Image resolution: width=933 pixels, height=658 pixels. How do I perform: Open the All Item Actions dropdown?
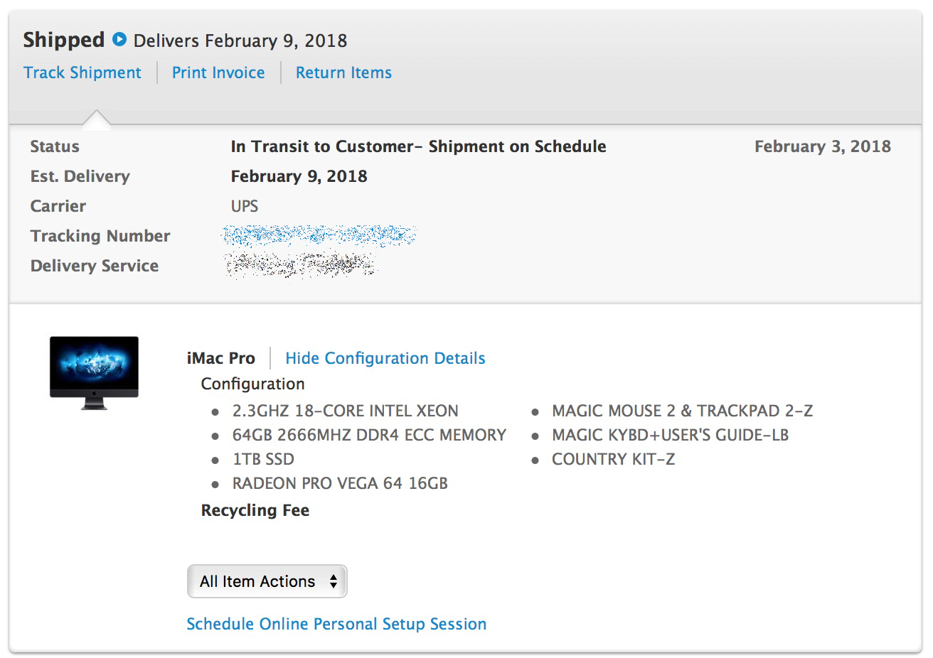[x=258, y=581]
